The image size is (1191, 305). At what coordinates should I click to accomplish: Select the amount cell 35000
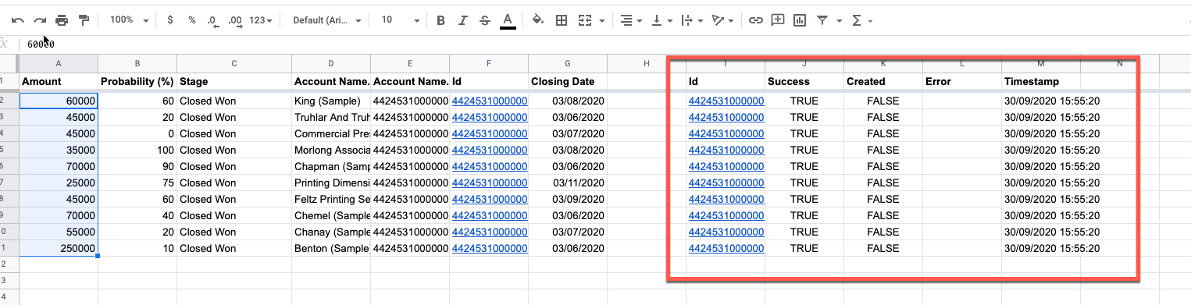pos(59,150)
